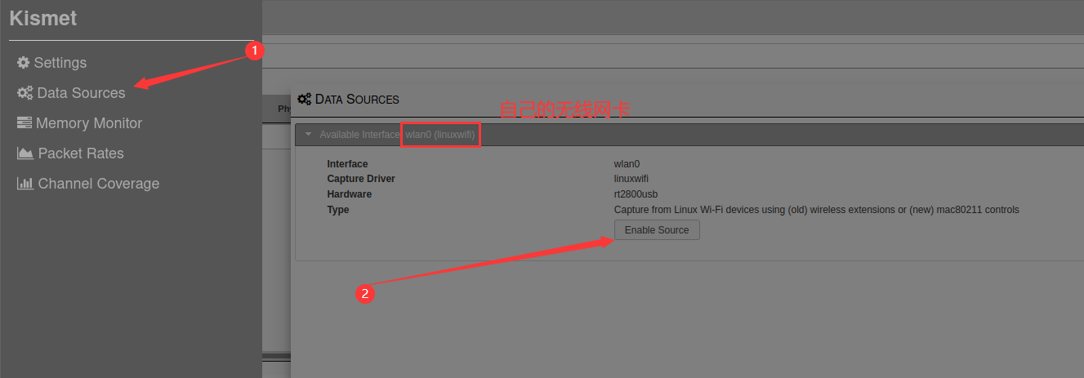This screenshot has height=378, width=1084.
Task: Open Channel Coverage from the sidebar
Action: pos(88,184)
